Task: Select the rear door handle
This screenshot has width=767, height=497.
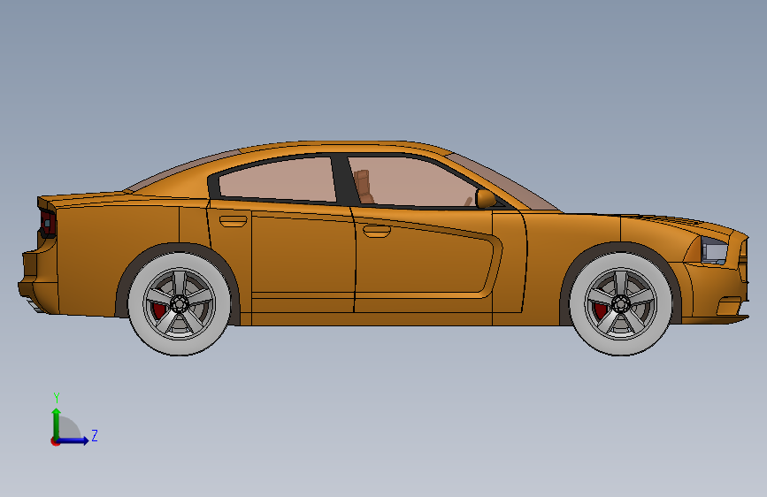Action: [x=234, y=222]
